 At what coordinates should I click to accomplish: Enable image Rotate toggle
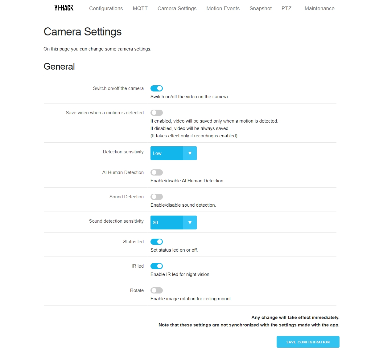tap(157, 290)
